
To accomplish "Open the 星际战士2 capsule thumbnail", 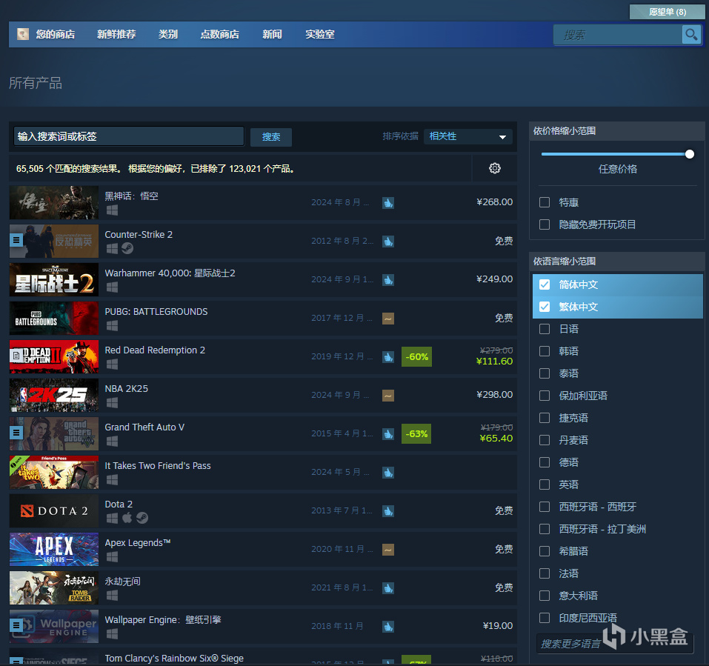I will click(x=54, y=280).
